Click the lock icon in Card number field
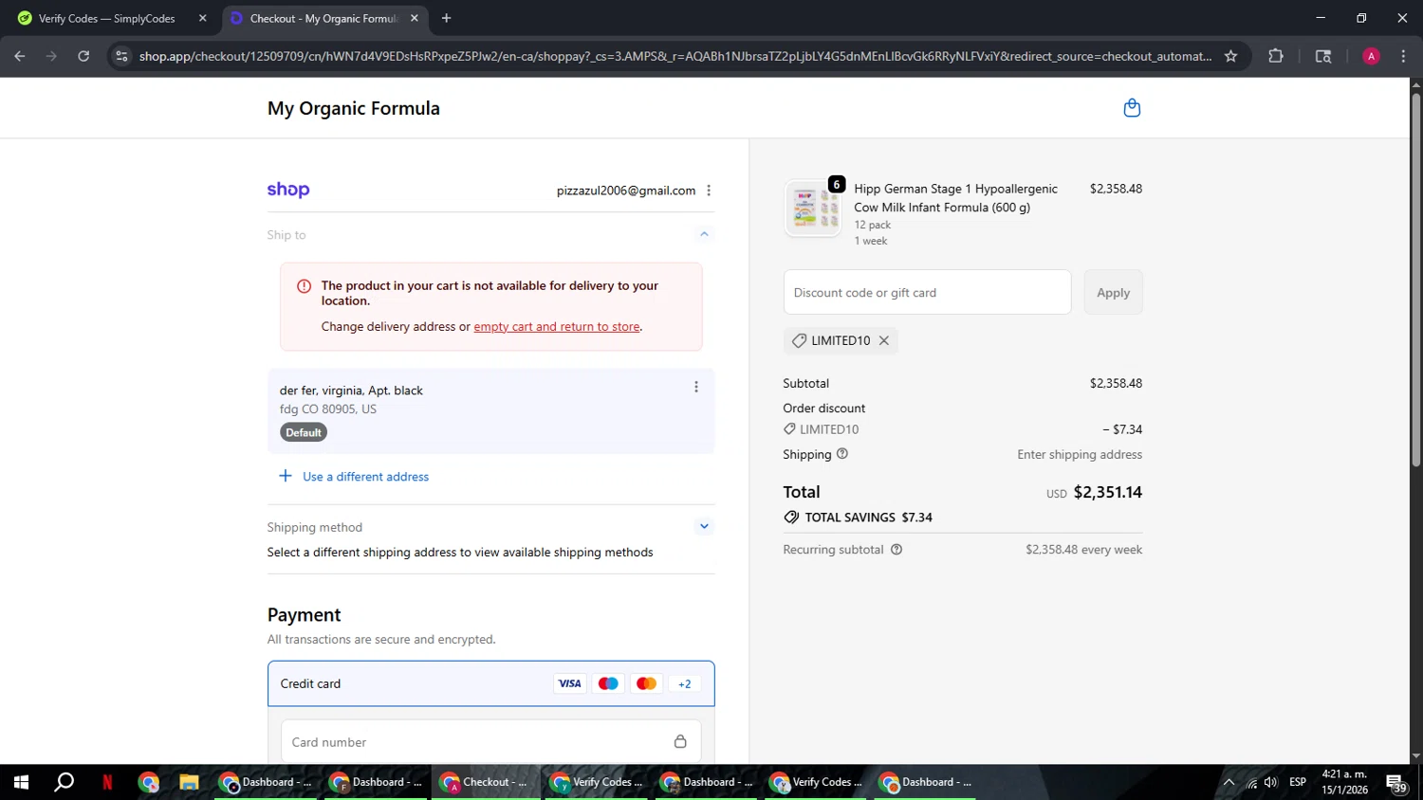Image resolution: width=1423 pixels, height=800 pixels. (680, 741)
